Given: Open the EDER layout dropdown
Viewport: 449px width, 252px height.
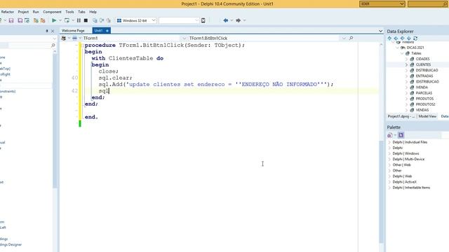Looking at the screenshot, I should pyautogui.click(x=402, y=4).
